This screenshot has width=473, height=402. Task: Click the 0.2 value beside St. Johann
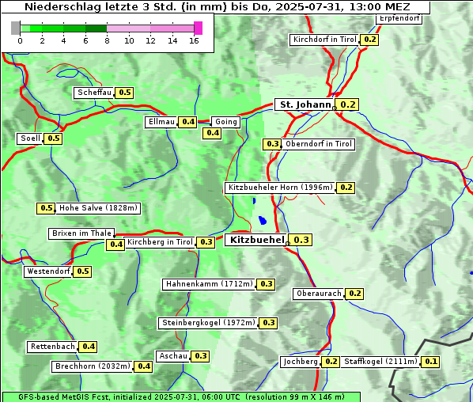[347, 104]
